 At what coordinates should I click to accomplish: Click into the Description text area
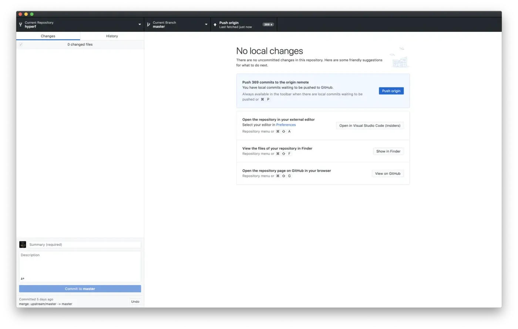click(80, 266)
